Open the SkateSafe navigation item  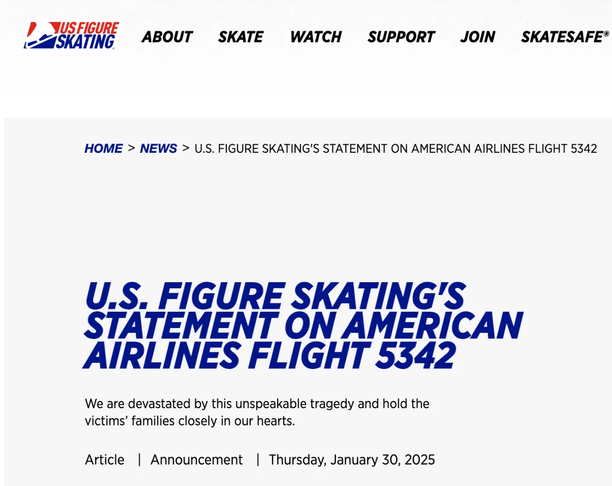coord(562,37)
